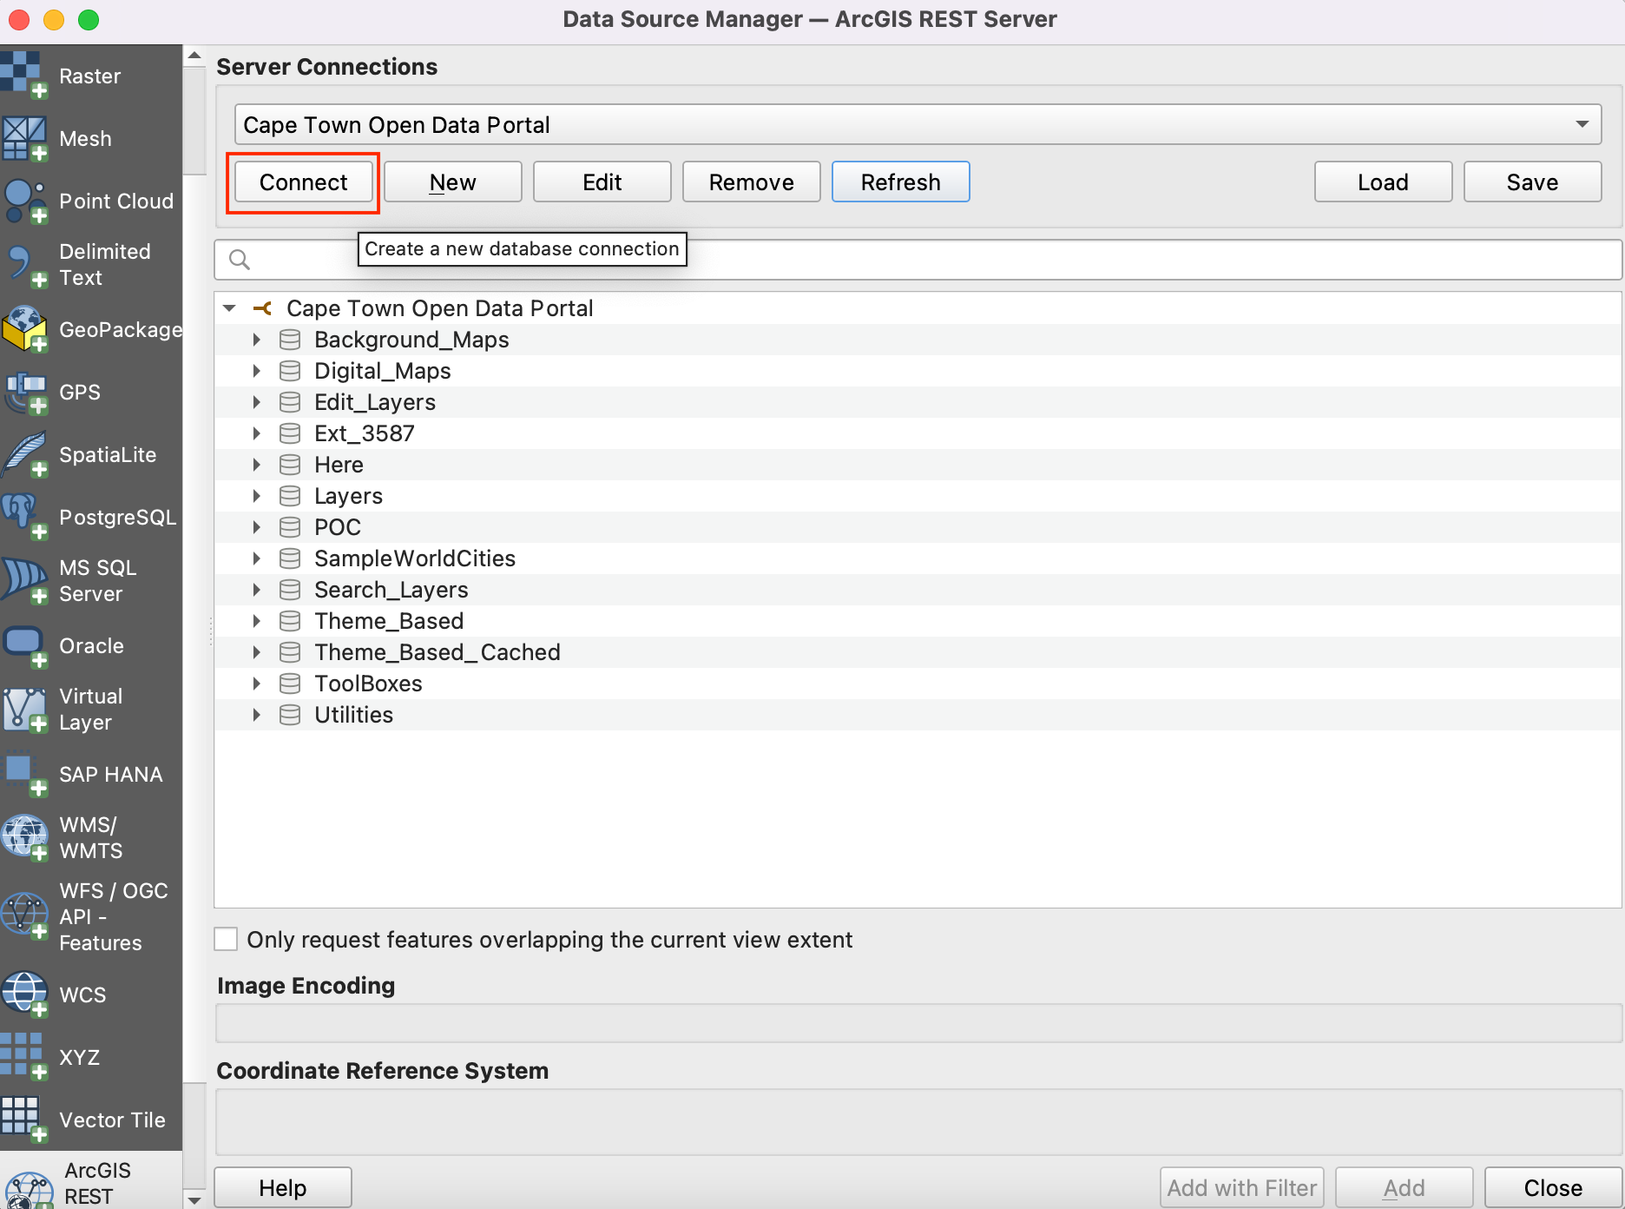Select the PostgreSQL elephant icon
The width and height of the screenshot is (1625, 1209).
tap(24, 517)
